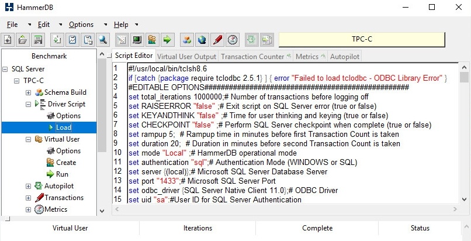
Task: Click the dropdown arrow next to Edit
Action: coord(61,25)
